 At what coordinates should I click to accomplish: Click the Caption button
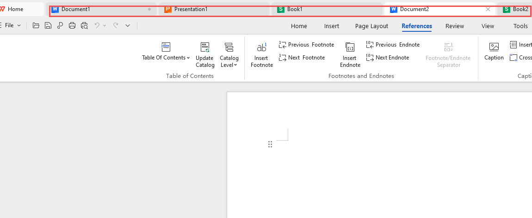(x=494, y=51)
